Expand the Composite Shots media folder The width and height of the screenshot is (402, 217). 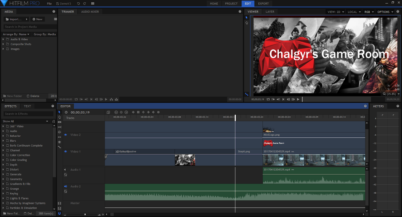(x=3, y=44)
